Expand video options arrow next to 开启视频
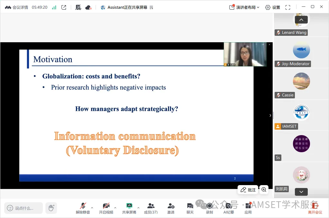329x218 pixels. coord(115,208)
